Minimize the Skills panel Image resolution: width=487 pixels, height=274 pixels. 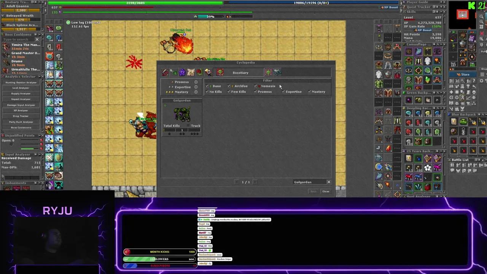[441, 12]
